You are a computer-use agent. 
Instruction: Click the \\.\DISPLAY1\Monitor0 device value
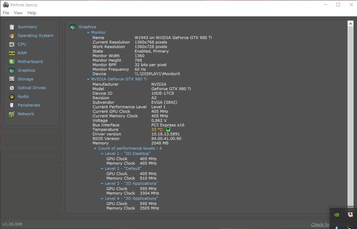pyautogui.click(x=157, y=74)
